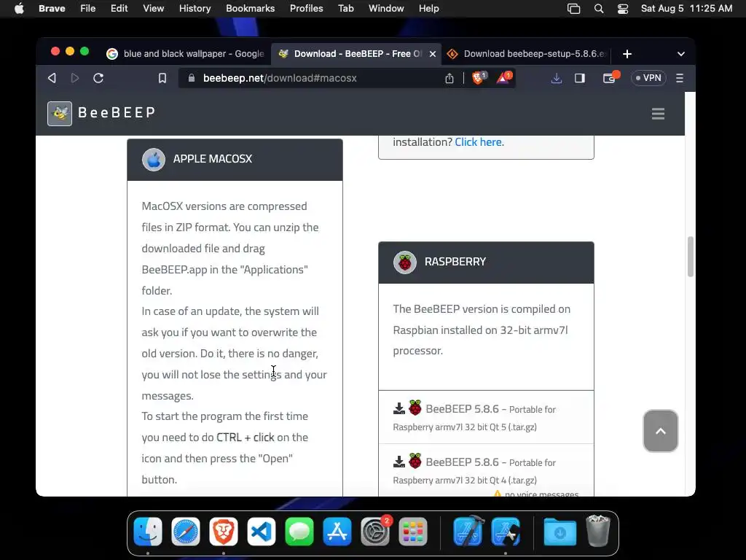Switch to 'blue and black wallpaper - Google' tab
The width and height of the screenshot is (746, 560).
[186, 54]
